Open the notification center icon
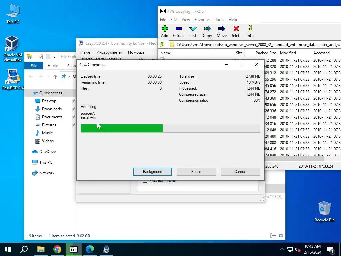The width and height of the screenshot is (341, 256). [x=331, y=249]
